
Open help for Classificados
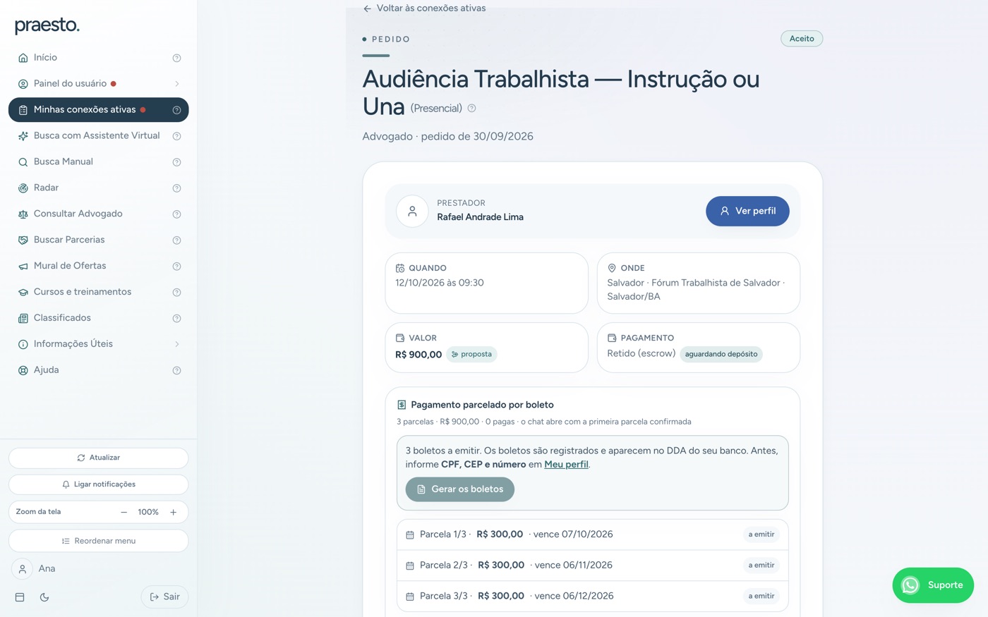[176, 319]
